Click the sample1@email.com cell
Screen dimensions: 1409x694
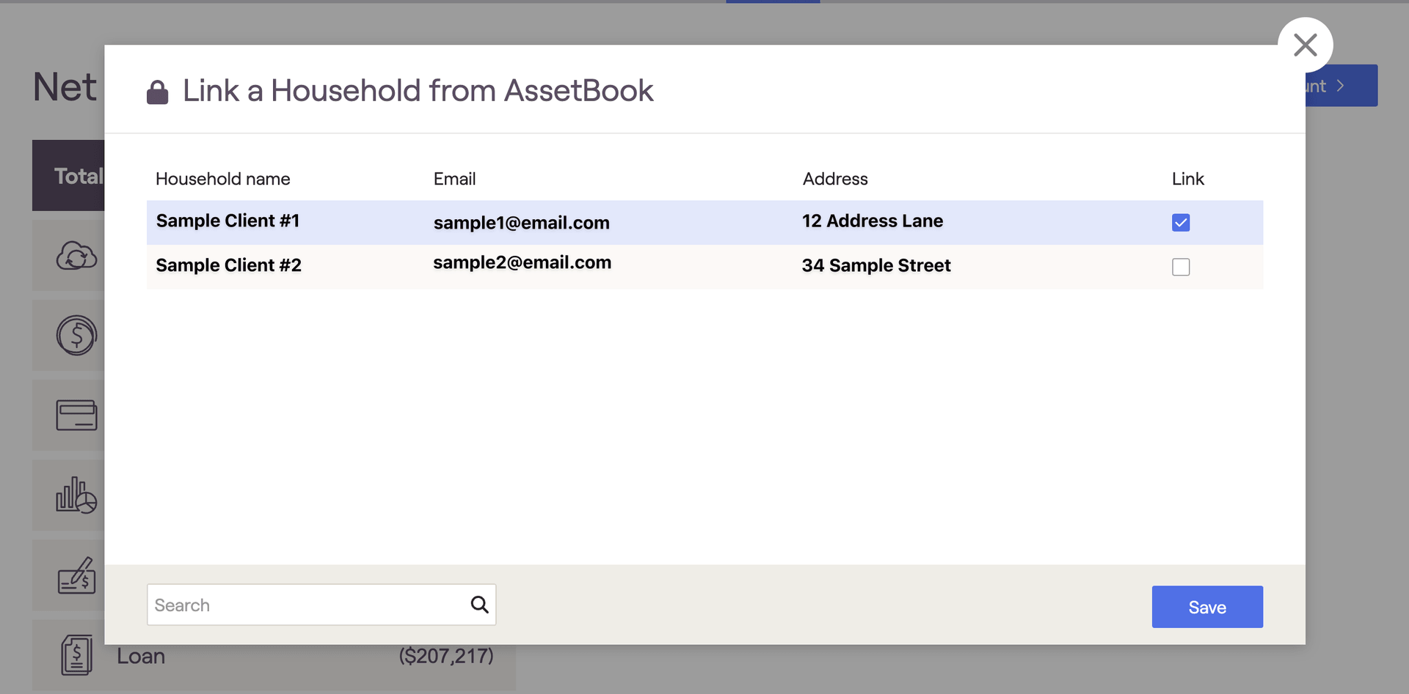[522, 223]
